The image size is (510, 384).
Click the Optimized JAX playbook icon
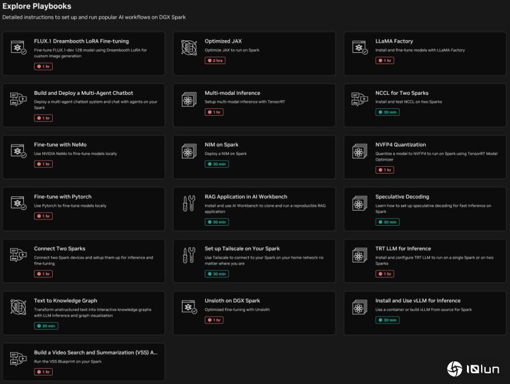[x=189, y=48]
